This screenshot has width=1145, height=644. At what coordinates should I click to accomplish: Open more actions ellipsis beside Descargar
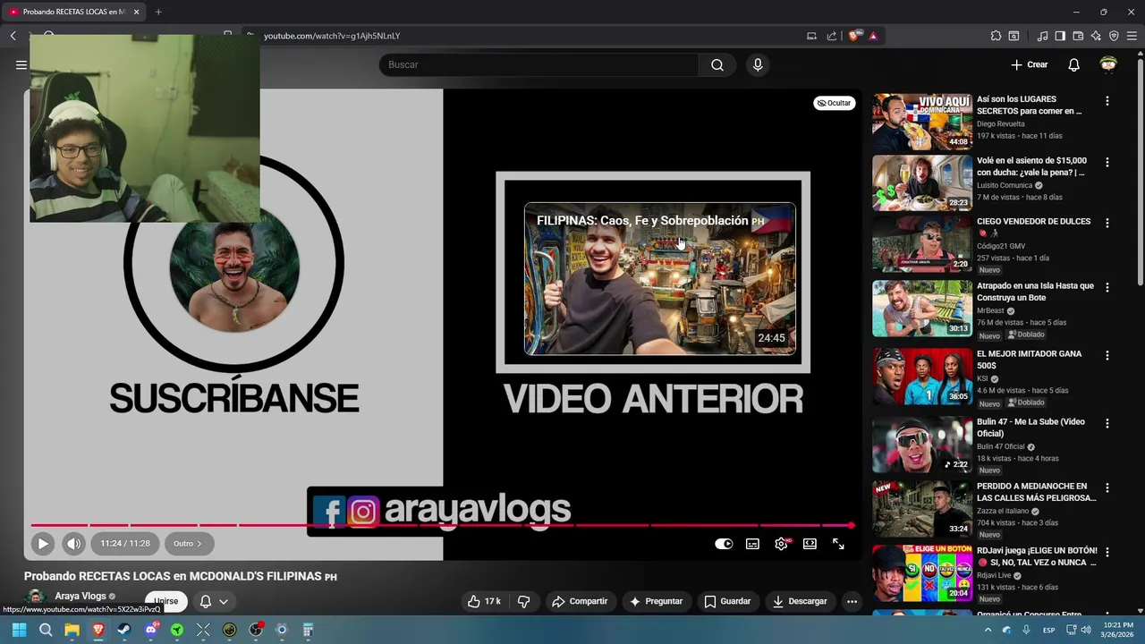[x=852, y=601]
